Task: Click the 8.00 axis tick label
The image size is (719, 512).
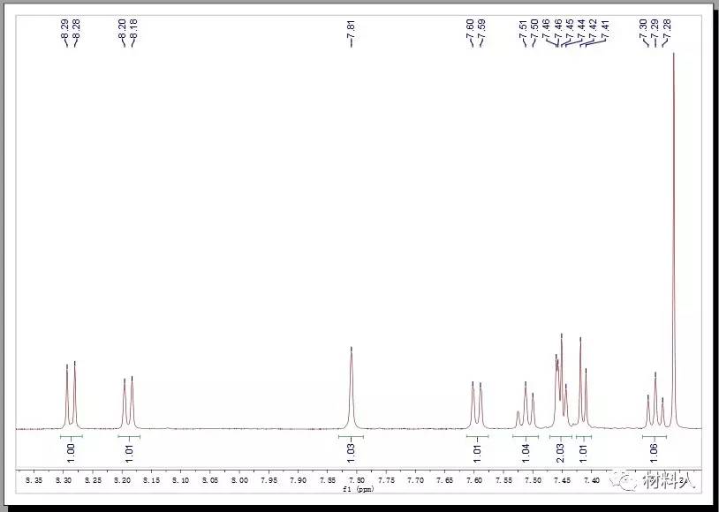Action: coord(239,480)
